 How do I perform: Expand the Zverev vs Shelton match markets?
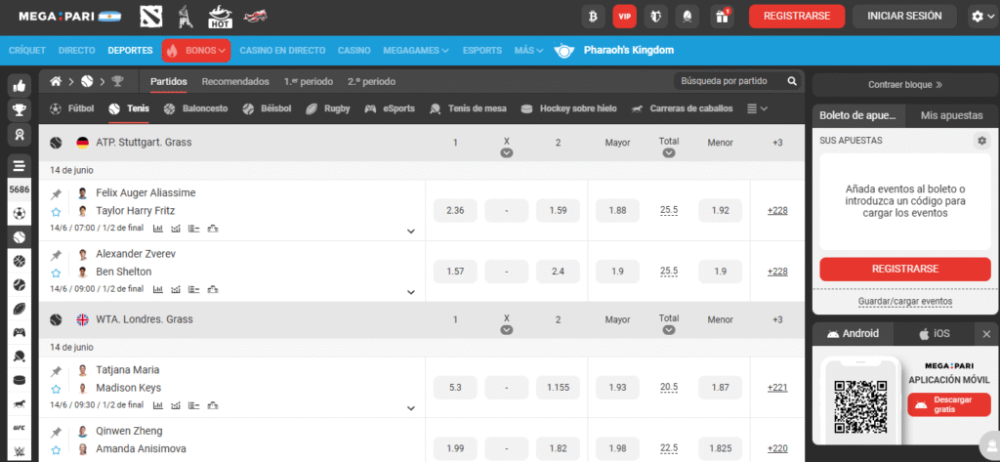pyautogui.click(x=411, y=292)
